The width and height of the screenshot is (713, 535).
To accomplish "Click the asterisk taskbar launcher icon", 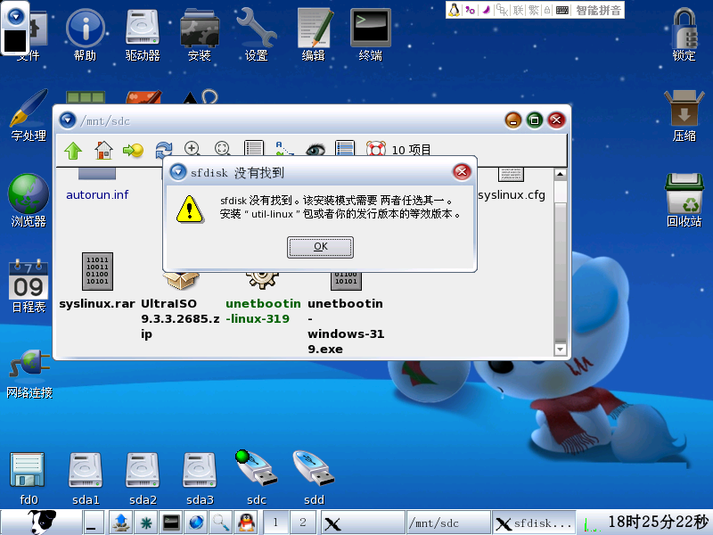I will [x=145, y=523].
